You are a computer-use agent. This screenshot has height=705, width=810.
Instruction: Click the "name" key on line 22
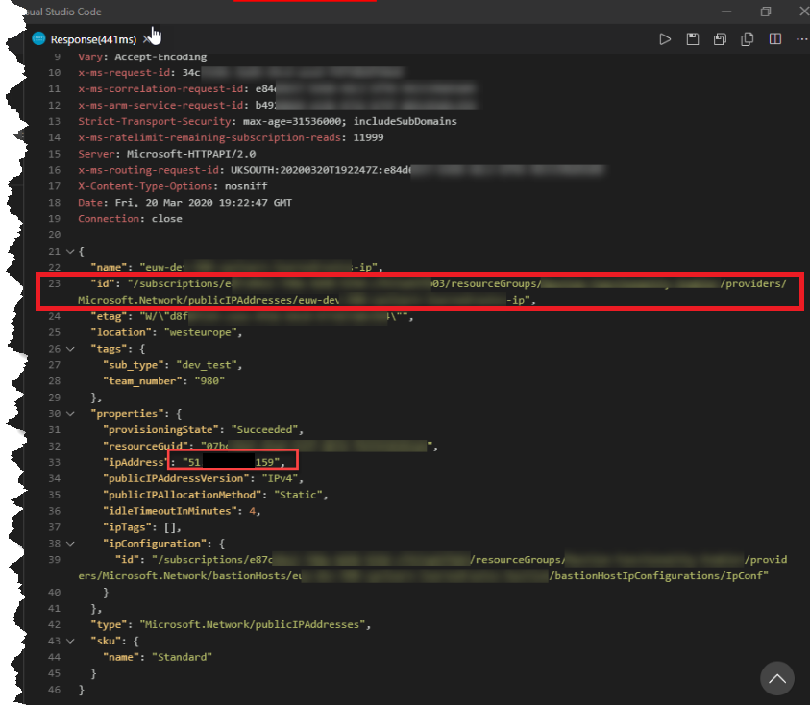point(109,268)
